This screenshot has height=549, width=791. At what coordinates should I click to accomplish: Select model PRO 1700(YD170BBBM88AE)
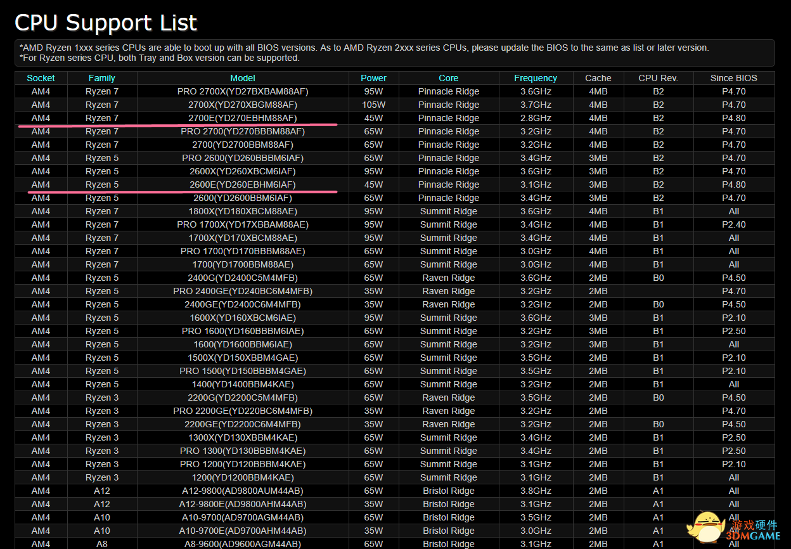[243, 251]
